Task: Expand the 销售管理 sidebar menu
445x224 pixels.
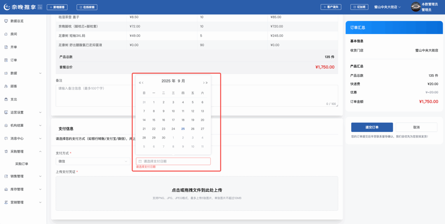Action: tap(23, 176)
